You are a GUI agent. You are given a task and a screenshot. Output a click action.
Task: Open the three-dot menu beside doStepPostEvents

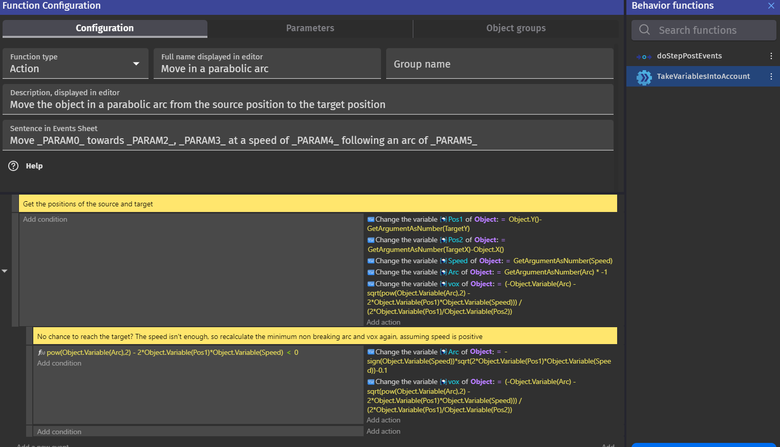pyautogui.click(x=771, y=56)
